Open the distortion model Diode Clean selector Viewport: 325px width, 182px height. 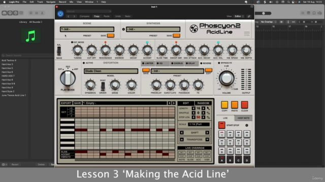tap(111, 71)
